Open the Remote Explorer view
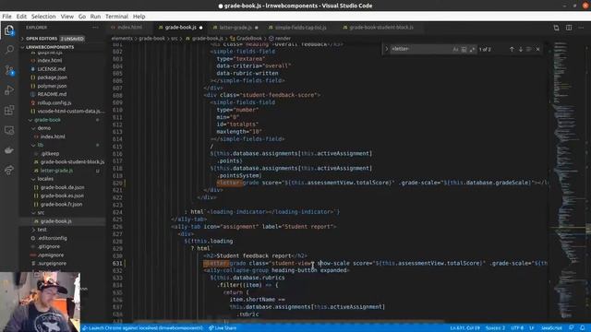This screenshot has height=332, width=591. [9, 130]
